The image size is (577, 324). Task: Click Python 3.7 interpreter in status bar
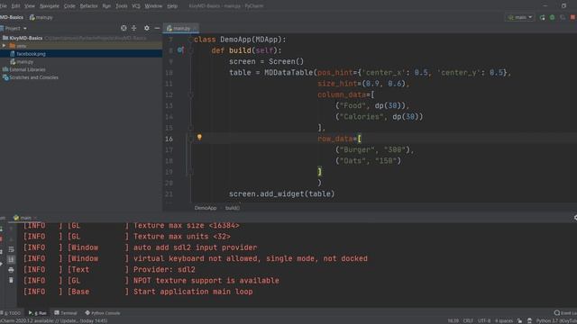pos(556,320)
